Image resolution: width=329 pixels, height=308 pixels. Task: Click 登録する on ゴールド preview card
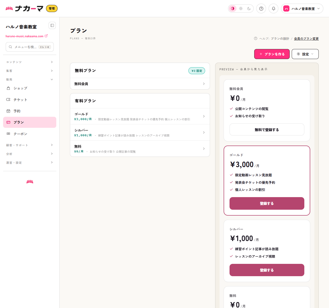(x=267, y=204)
